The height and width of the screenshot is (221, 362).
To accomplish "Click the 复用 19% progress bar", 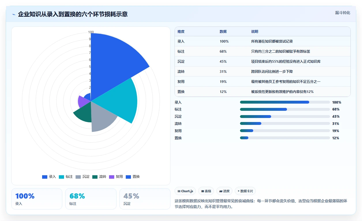I will pyautogui.click(x=285, y=131).
